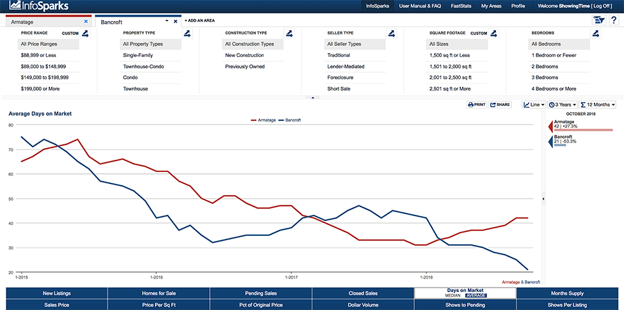Click the filter funnel icon at top right
624x310 pixels.
(x=598, y=21)
